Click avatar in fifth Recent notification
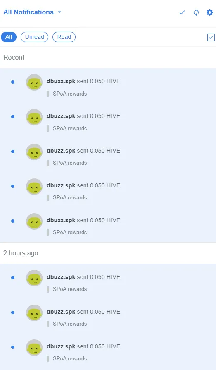 pos(34,221)
